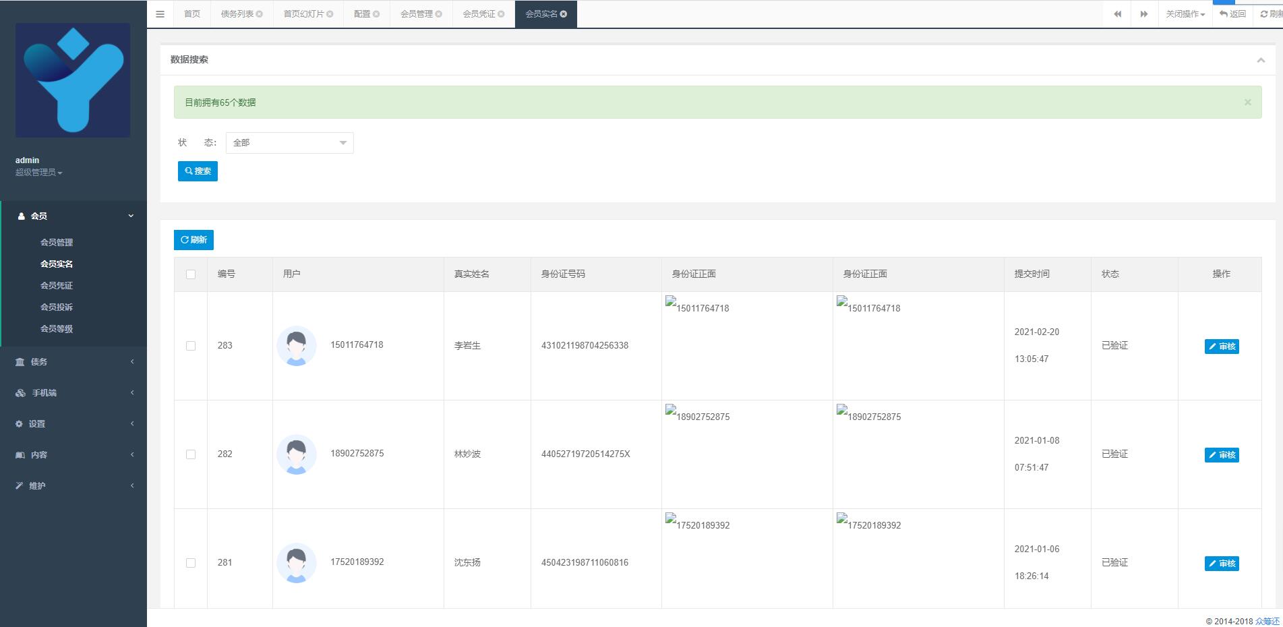Click the hamburger menu toggle icon
This screenshot has width=1283, height=627.
tap(160, 14)
